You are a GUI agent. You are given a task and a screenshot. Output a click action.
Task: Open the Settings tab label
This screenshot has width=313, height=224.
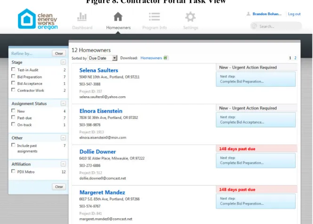coord(191,28)
